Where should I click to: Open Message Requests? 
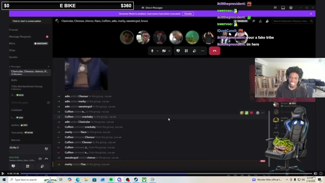pos(30,37)
